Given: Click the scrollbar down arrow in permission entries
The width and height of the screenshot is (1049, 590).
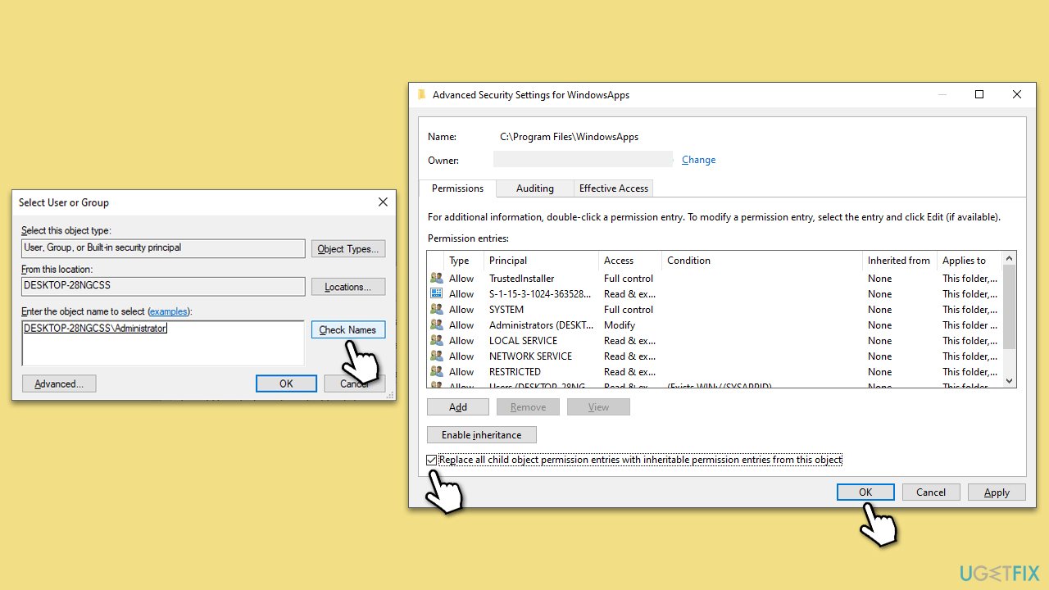Looking at the screenshot, I should click(1009, 380).
